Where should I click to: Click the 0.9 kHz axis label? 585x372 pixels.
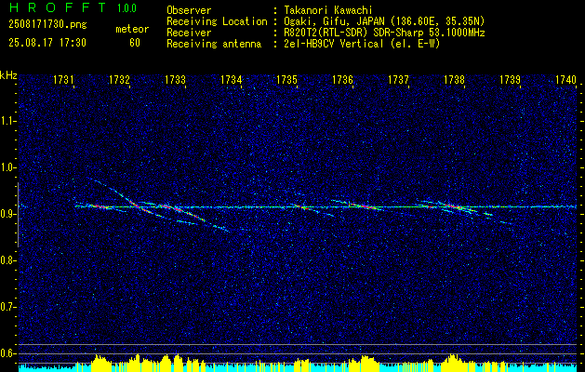(x=7, y=214)
